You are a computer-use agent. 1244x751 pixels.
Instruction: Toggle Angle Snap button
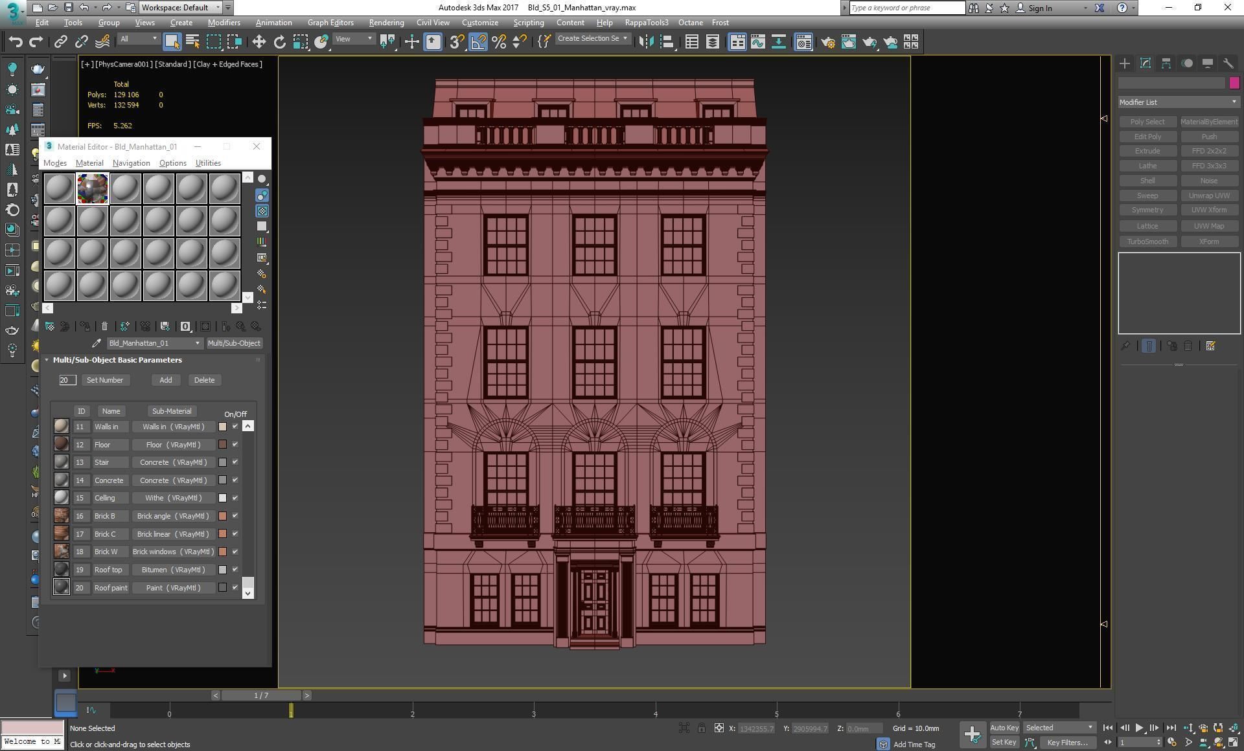[x=478, y=42]
